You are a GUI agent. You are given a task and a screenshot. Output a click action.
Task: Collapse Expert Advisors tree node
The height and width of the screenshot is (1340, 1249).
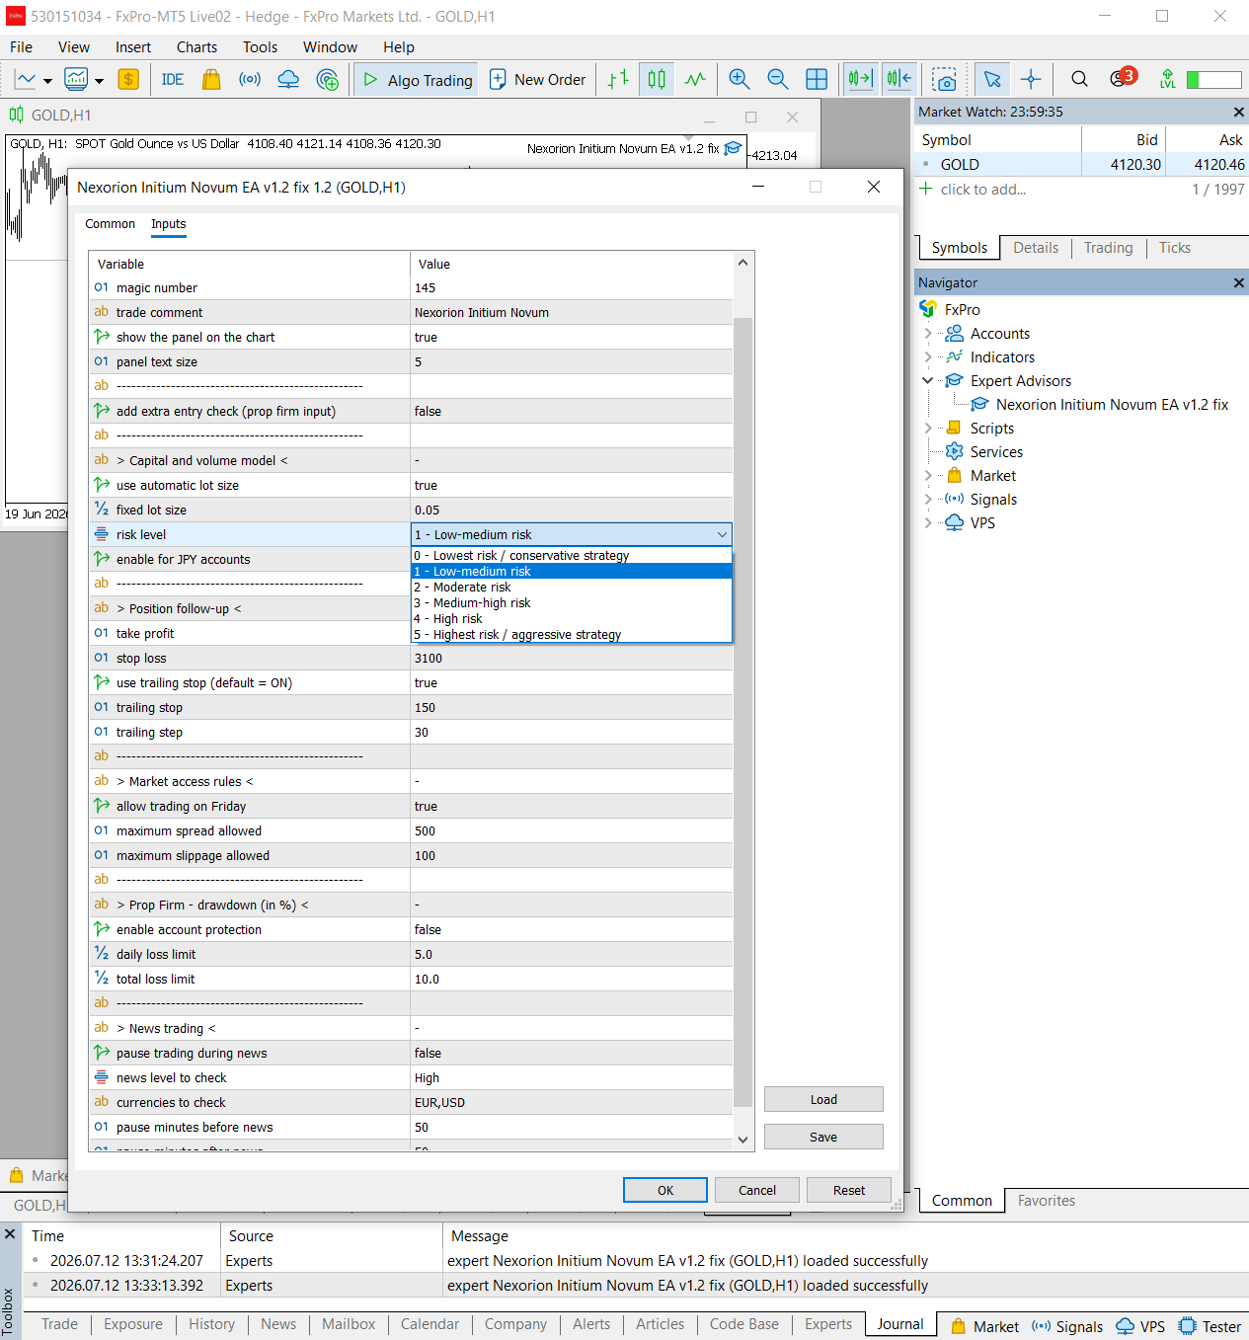pyautogui.click(x=928, y=380)
